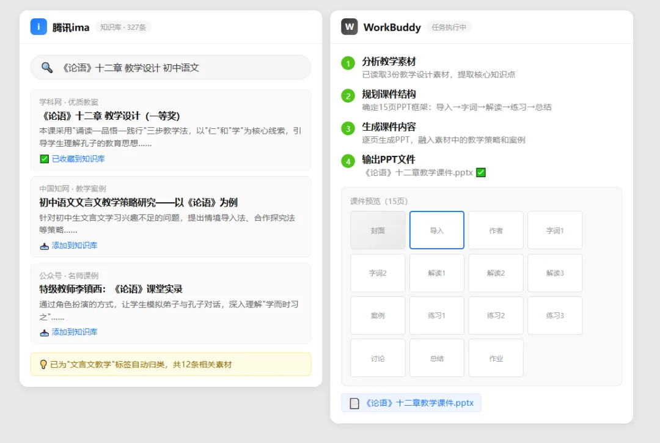
Task: Click step 3 green circle 生成课件内容
Action: (348, 129)
